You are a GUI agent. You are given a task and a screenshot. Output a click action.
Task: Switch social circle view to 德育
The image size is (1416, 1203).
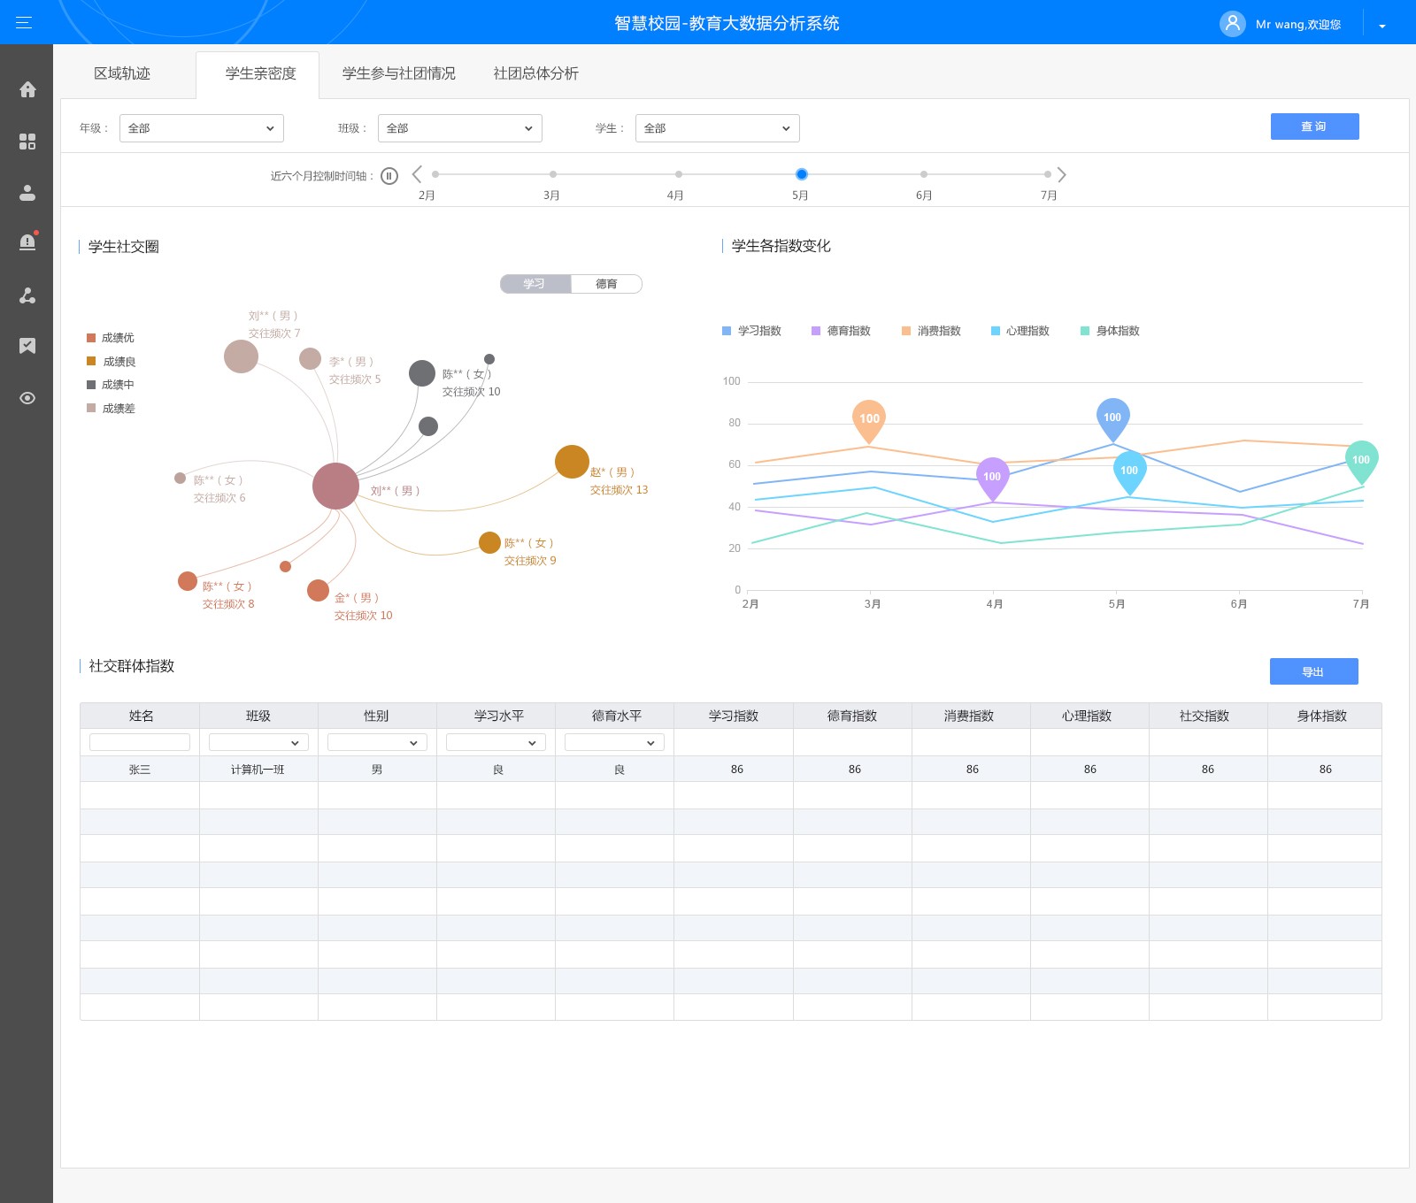pos(606,284)
